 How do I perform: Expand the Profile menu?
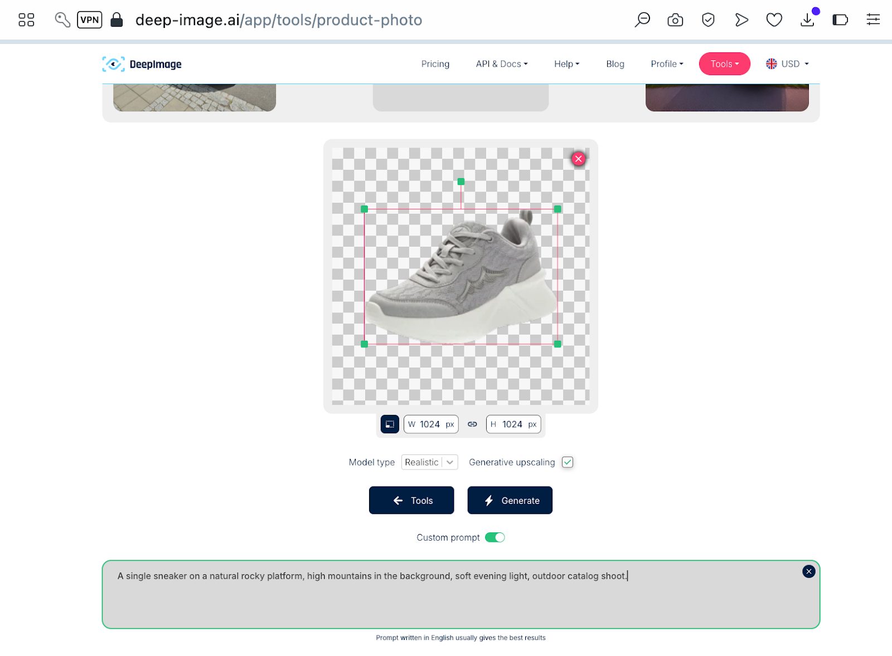click(667, 64)
